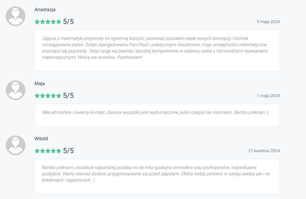Image resolution: width=306 pixels, height=199 pixels.
Task: Click the first star in Anastazja's rating
Action: [x=37, y=22]
